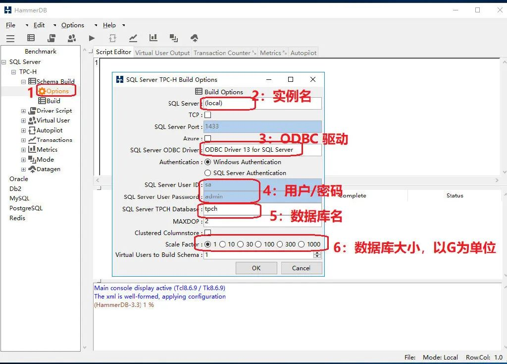Expand the Virtual User tree node

(x=23, y=121)
